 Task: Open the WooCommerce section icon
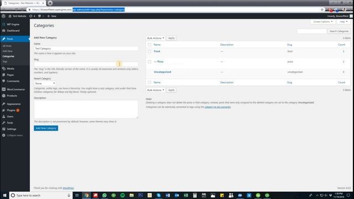coord(4,90)
